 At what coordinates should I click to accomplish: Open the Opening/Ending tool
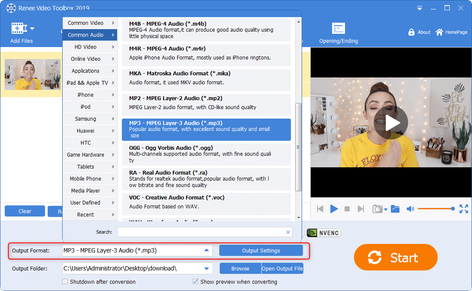[x=338, y=29]
